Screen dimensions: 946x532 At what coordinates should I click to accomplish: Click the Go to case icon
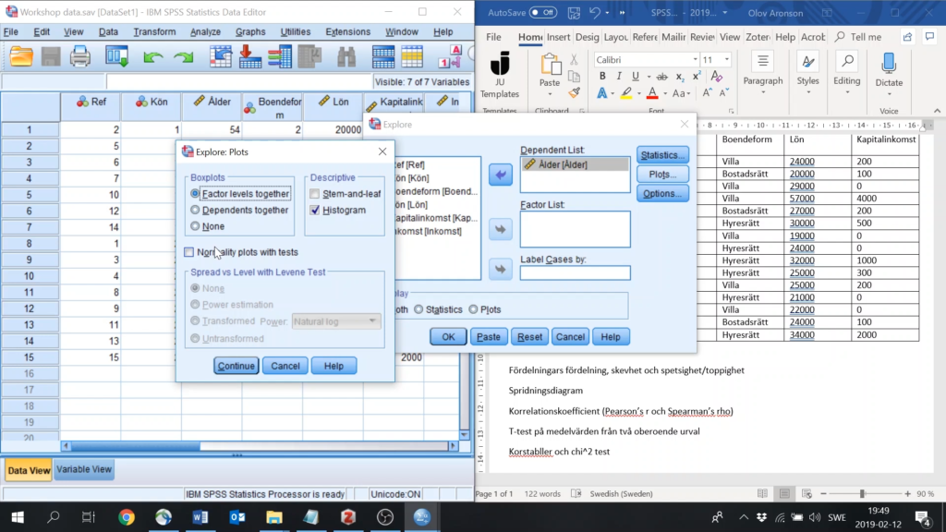coord(221,56)
